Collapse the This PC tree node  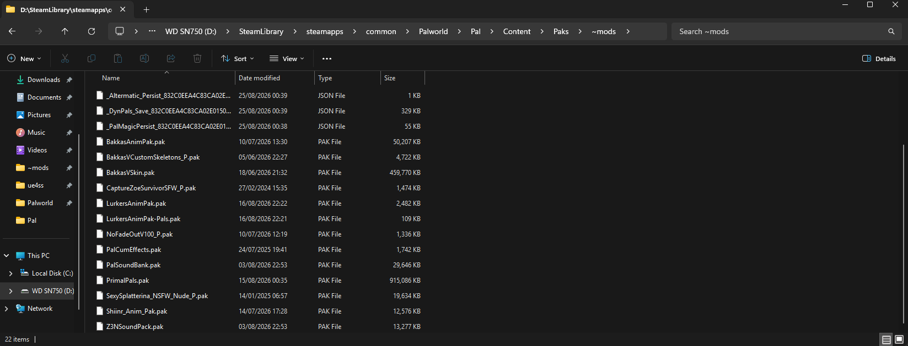[x=7, y=256]
